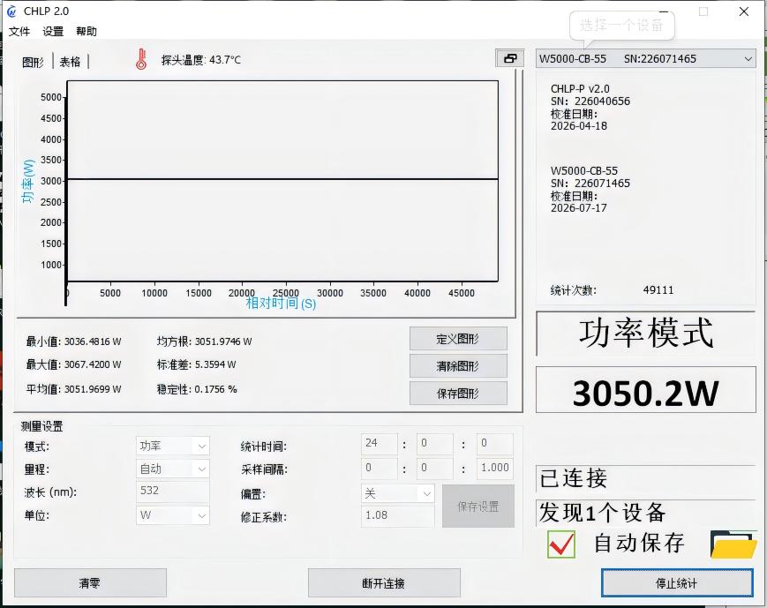
Task: Click the 最大值: 3067.4200 W value
Action: point(74,364)
